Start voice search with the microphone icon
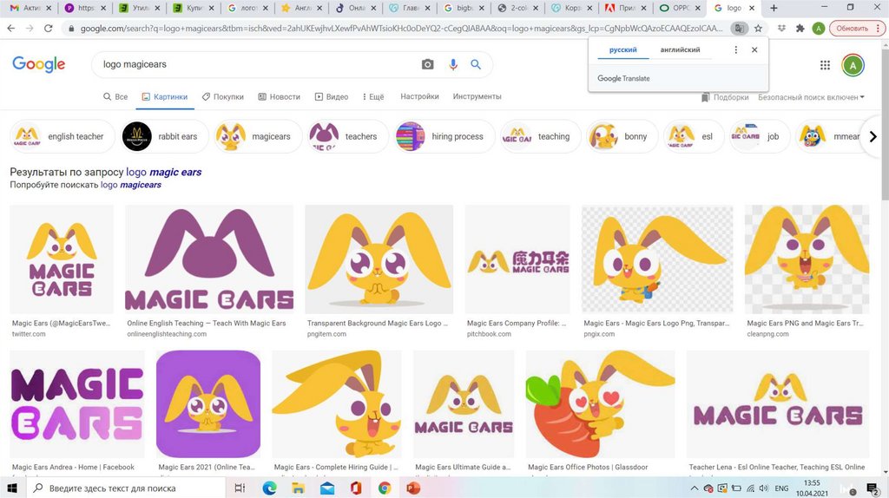This screenshot has width=889, height=498. point(452,64)
